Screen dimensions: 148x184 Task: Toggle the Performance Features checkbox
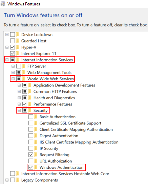pyautogui.click(x=25, y=104)
